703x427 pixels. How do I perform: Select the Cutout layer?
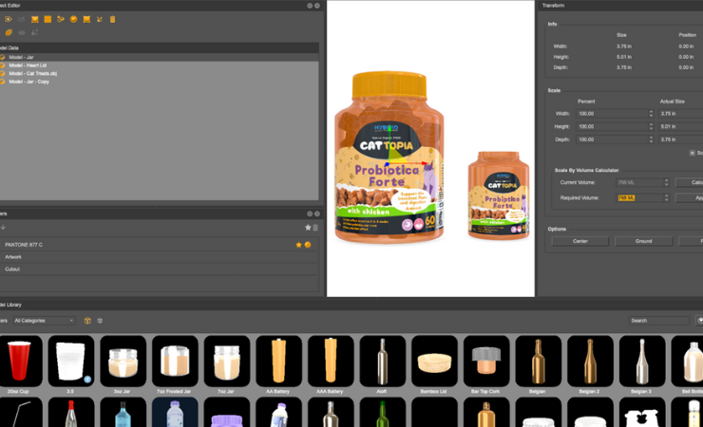(x=160, y=269)
